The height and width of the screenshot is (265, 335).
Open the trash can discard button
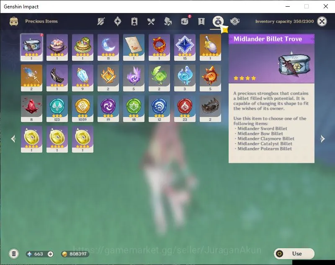14,254
